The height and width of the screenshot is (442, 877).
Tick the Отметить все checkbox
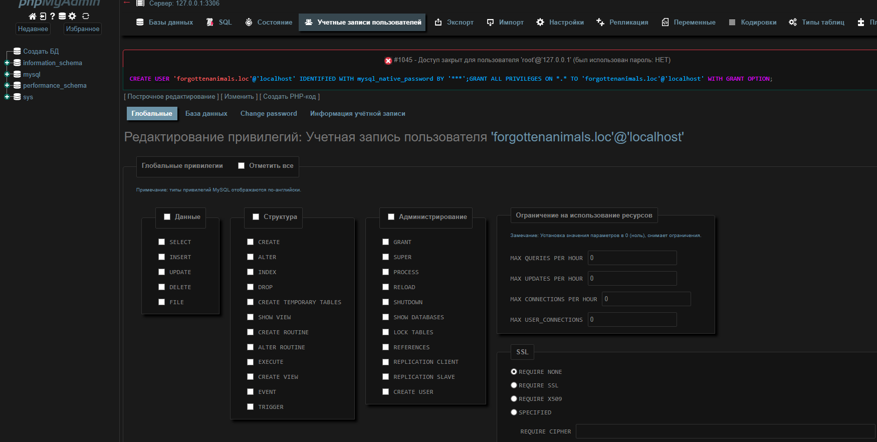(x=241, y=166)
